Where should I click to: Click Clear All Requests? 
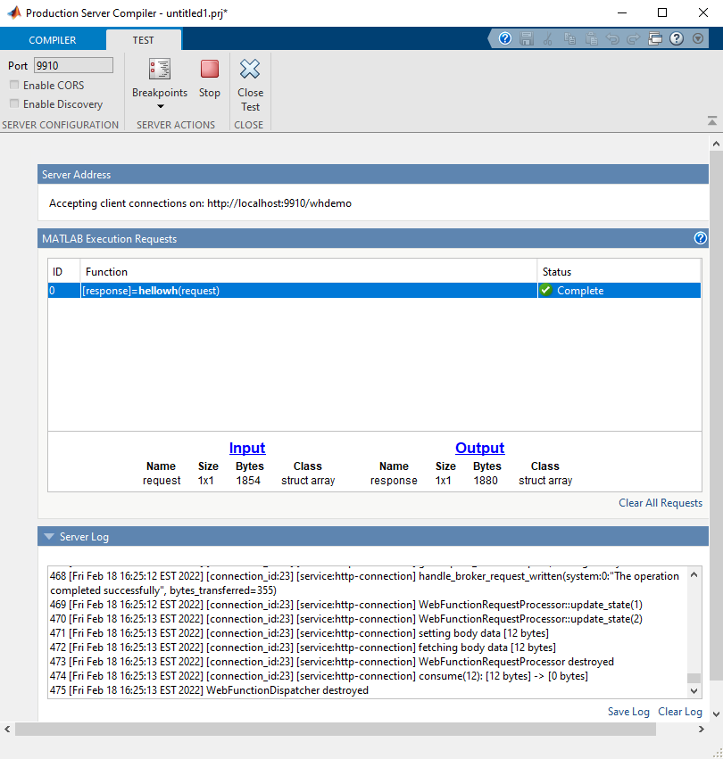660,502
